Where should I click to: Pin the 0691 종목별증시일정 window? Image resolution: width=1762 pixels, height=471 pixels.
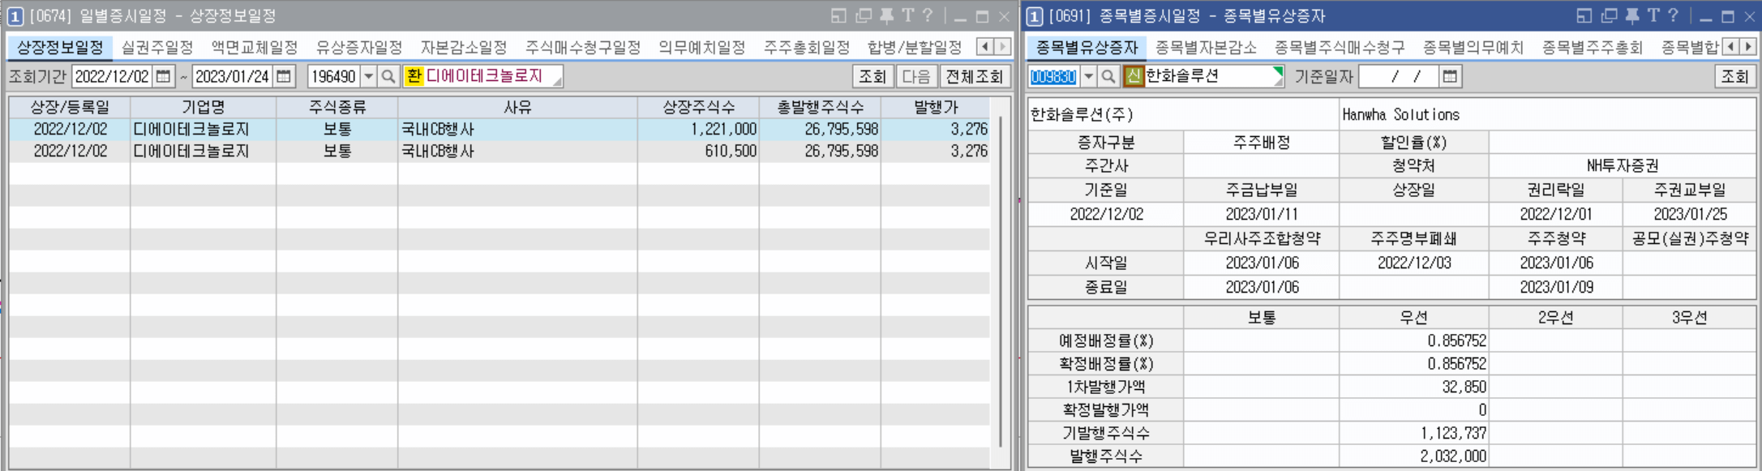coord(1631,15)
